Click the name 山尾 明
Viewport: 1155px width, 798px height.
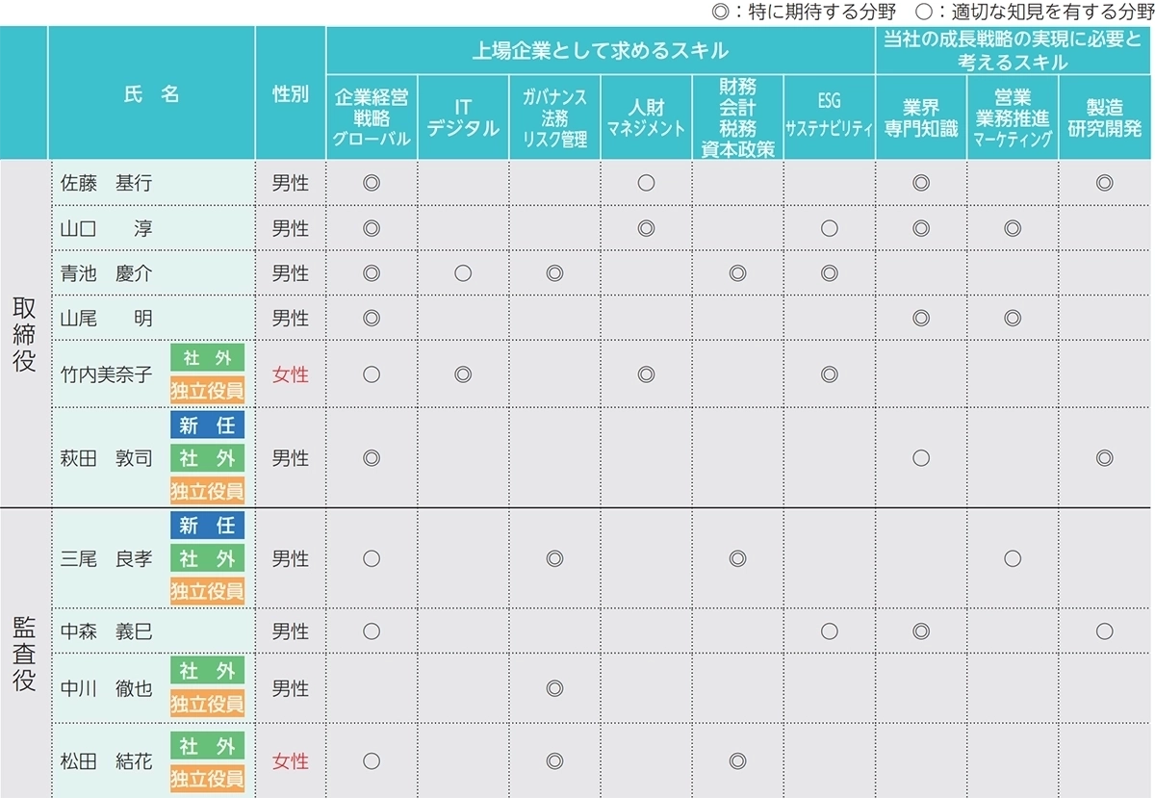[x=106, y=319]
